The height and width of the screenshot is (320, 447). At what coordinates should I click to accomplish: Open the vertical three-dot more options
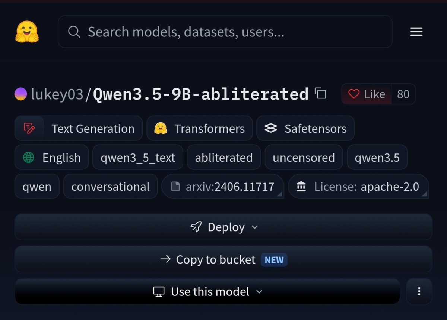pyautogui.click(x=419, y=291)
